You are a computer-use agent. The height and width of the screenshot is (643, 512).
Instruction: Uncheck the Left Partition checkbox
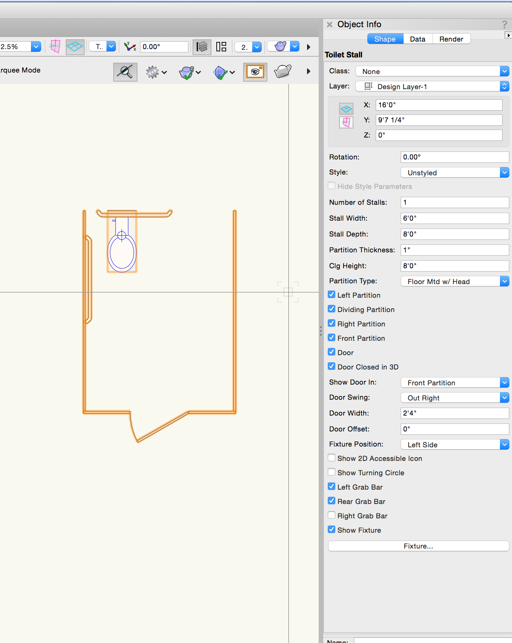332,295
